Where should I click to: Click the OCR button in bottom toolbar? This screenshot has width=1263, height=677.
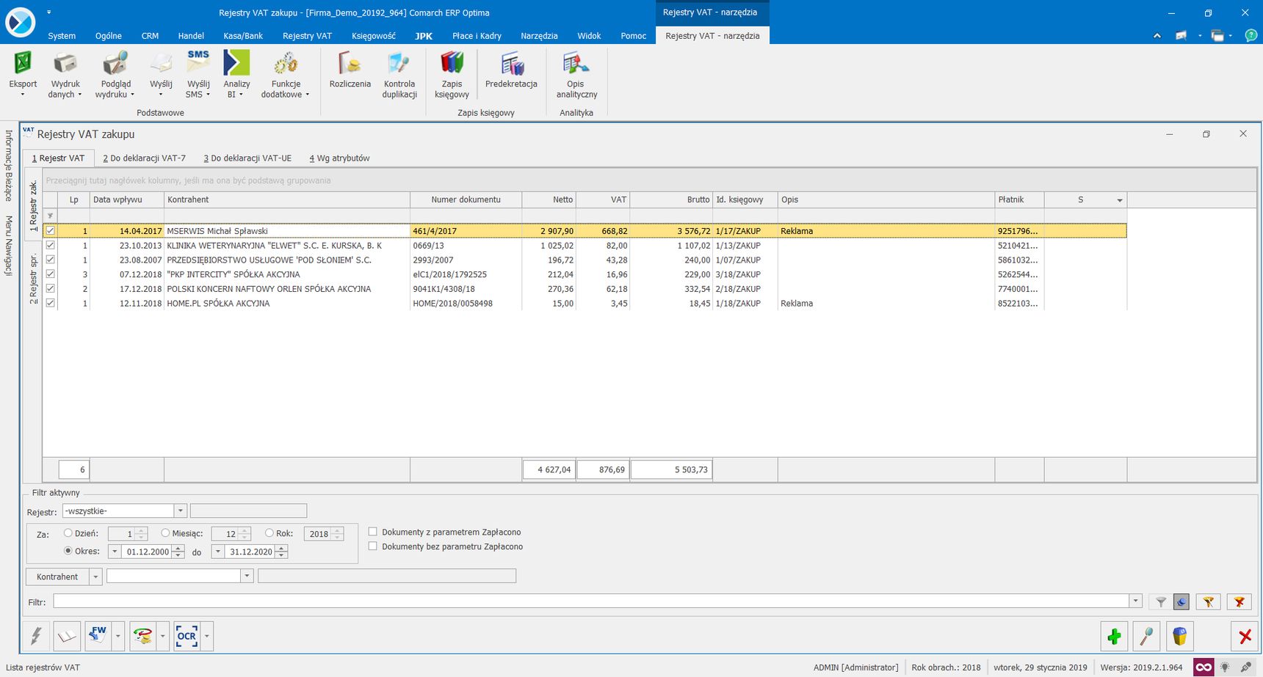pyautogui.click(x=187, y=636)
